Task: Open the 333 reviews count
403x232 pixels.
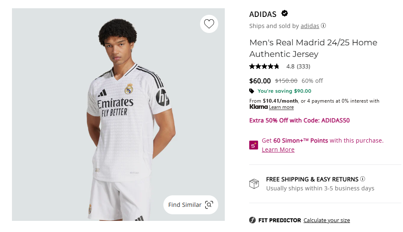Action: [x=304, y=66]
